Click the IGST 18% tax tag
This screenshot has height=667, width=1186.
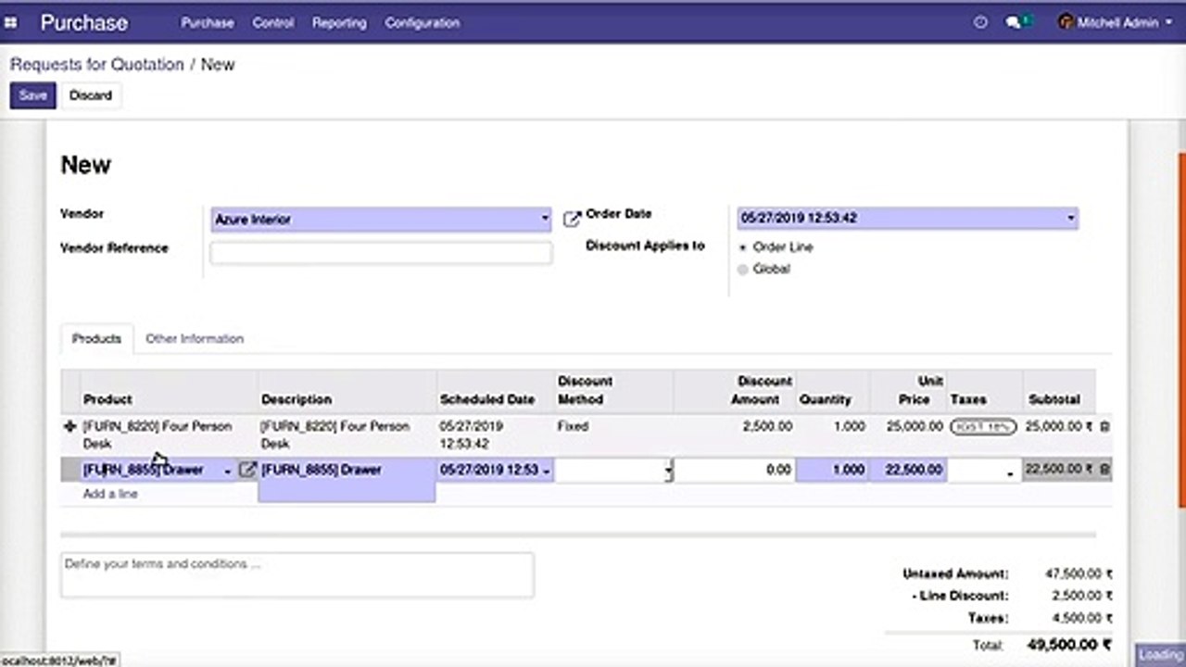[x=983, y=427]
